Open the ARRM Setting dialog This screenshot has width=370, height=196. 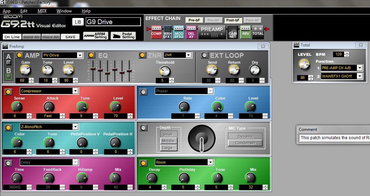96,35
